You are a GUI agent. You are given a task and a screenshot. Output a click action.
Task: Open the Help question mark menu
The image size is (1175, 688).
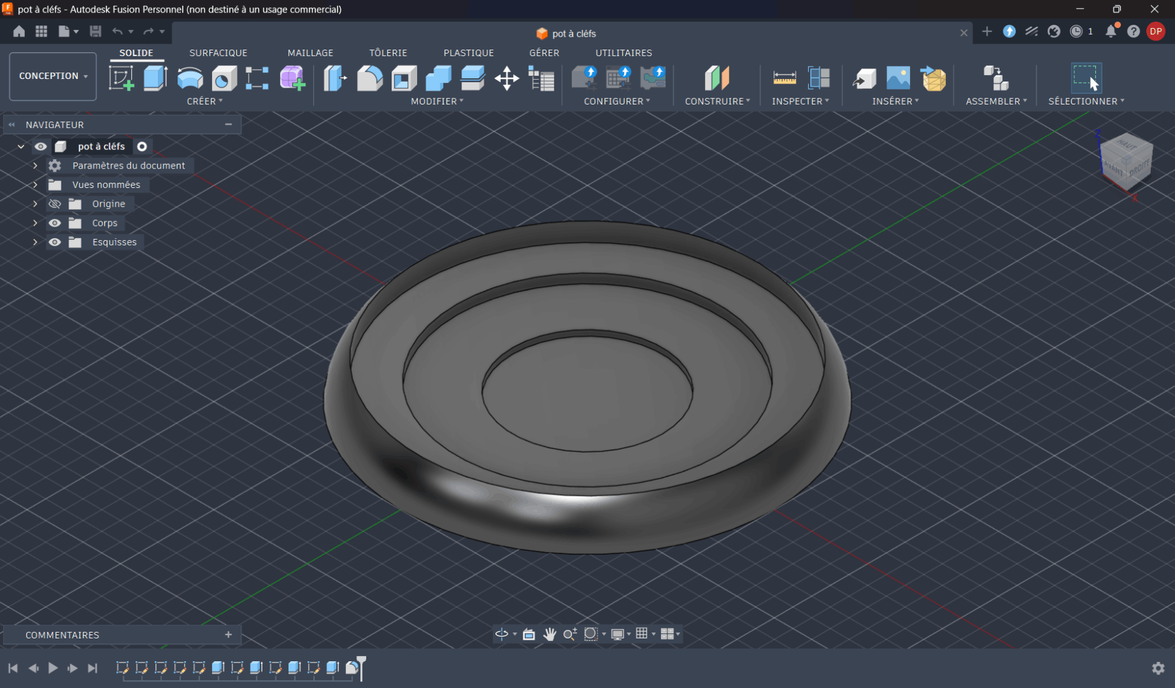pyautogui.click(x=1133, y=31)
